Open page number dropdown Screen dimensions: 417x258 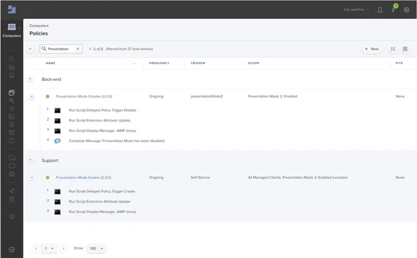point(49,248)
